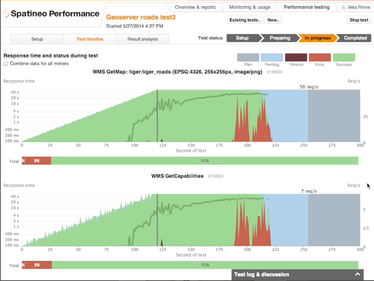The height and width of the screenshot is (281, 374).
Task: Click the user profile icon beside Ilkka Rinne
Action: 343,7
